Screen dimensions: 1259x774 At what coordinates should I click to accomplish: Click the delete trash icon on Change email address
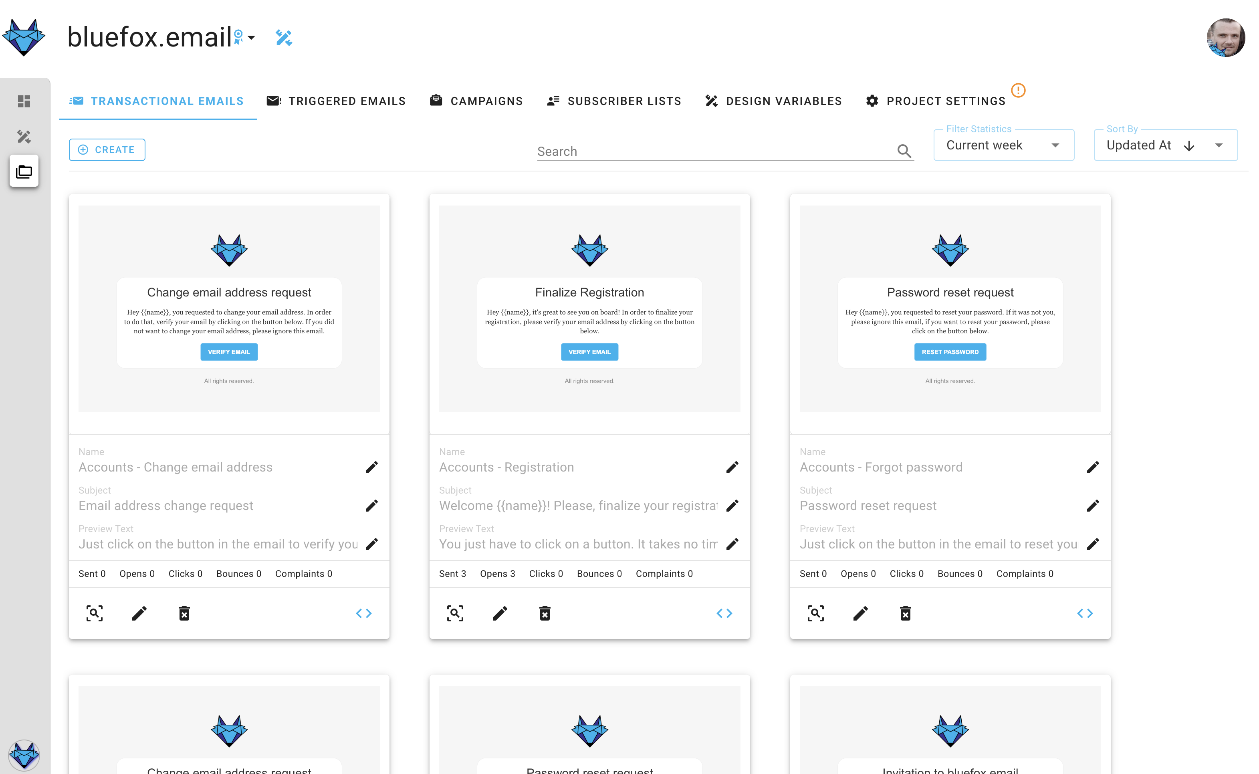(184, 613)
